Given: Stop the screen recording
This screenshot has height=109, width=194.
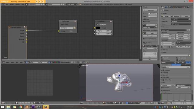Looking at the screenshot, I should 43,2.
